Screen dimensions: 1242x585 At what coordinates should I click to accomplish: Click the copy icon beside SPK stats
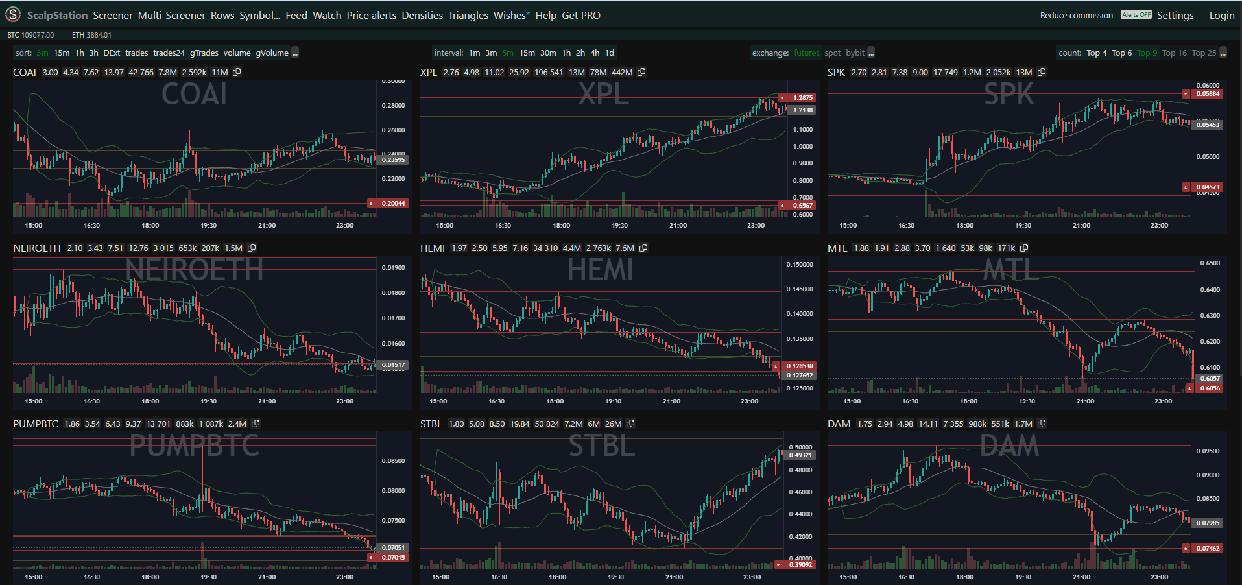1042,72
